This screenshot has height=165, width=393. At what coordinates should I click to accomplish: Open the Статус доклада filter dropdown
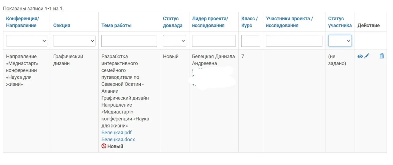(174, 41)
